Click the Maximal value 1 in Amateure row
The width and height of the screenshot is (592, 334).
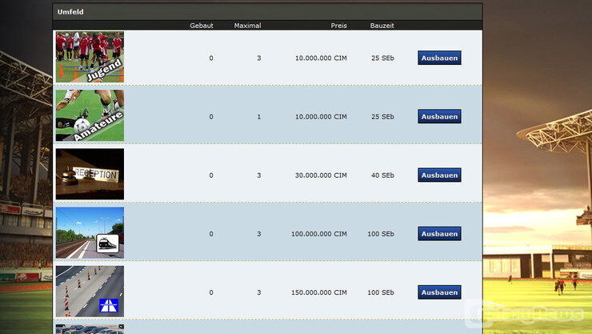(x=259, y=117)
